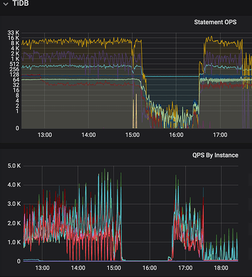252x277 pixels.
Task: Open the Statement OPS panel title
Action: click(215, 22)
